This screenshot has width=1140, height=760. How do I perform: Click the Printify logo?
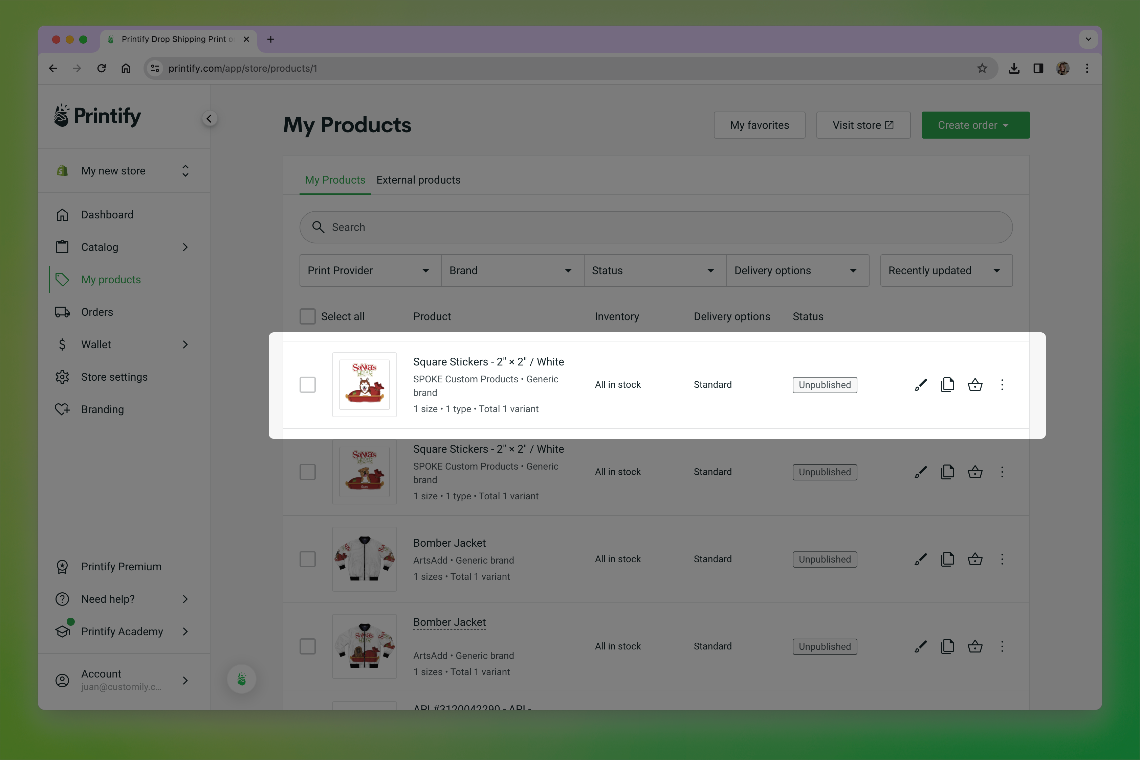click(96, 116)
